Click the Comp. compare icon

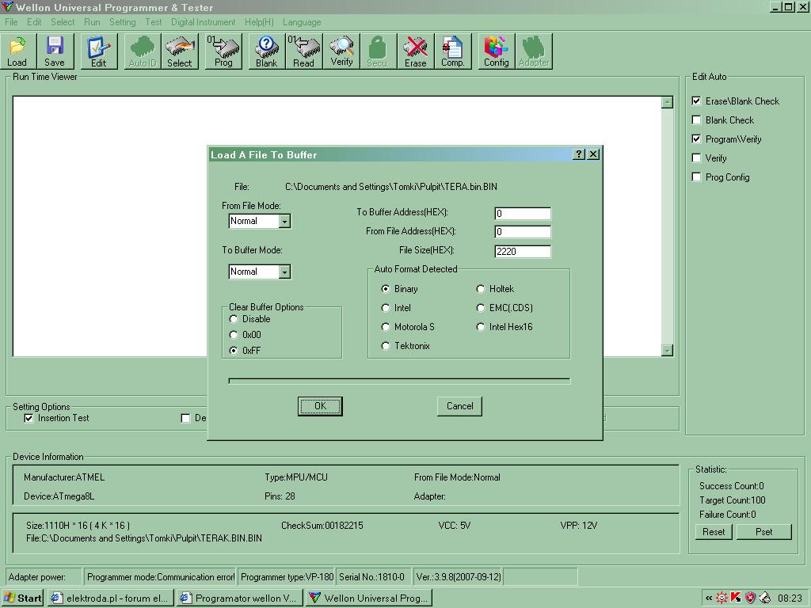point(452,51)
